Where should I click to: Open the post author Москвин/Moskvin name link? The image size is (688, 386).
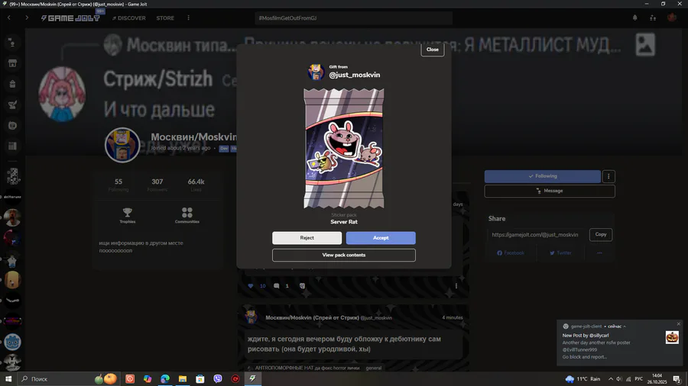click(313, 318)
